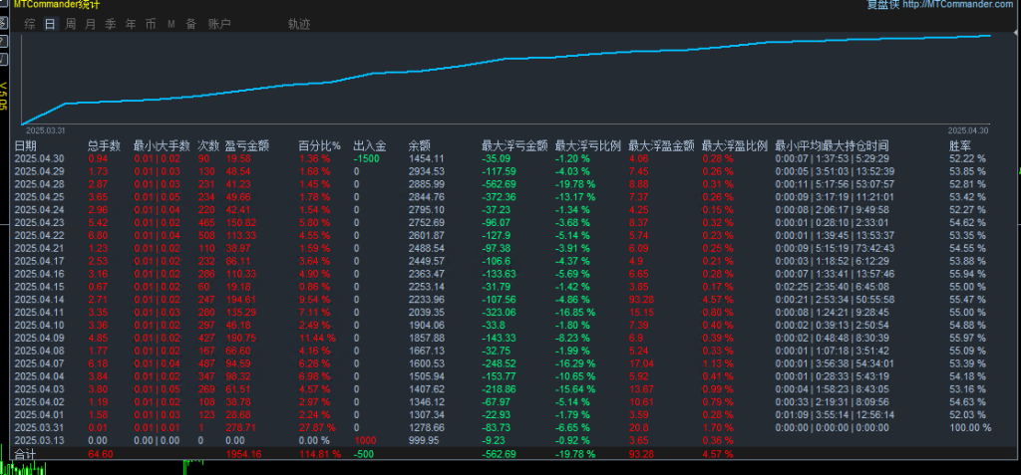Switch to the 月 monthly tab
1021x475 pixels.
coord(91,23)
